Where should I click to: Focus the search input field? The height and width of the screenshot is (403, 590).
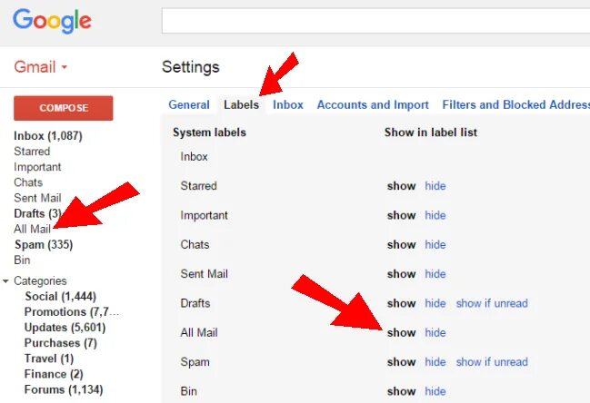pos(375,21)
